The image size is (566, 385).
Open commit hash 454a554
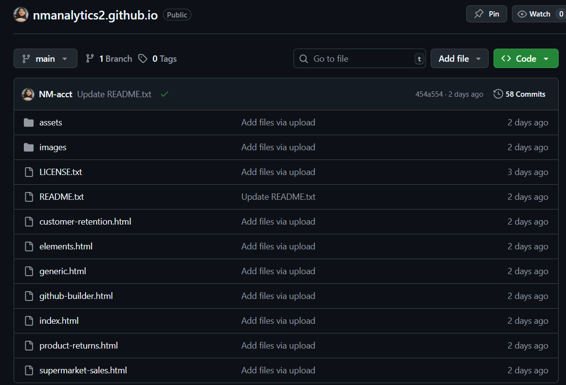429,94
